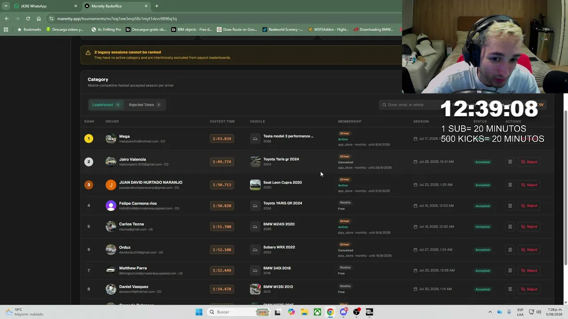Go to the browser home page
568x319 pixels.
click(x=39, y=19)
